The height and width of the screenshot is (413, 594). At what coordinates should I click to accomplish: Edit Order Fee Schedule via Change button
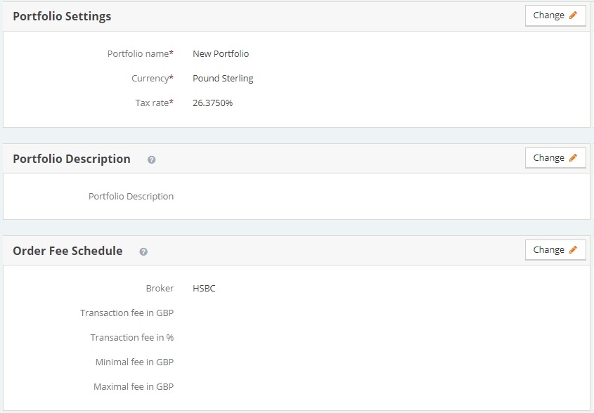555,250
